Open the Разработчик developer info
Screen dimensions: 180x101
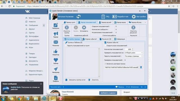click(x=120, y=17)
